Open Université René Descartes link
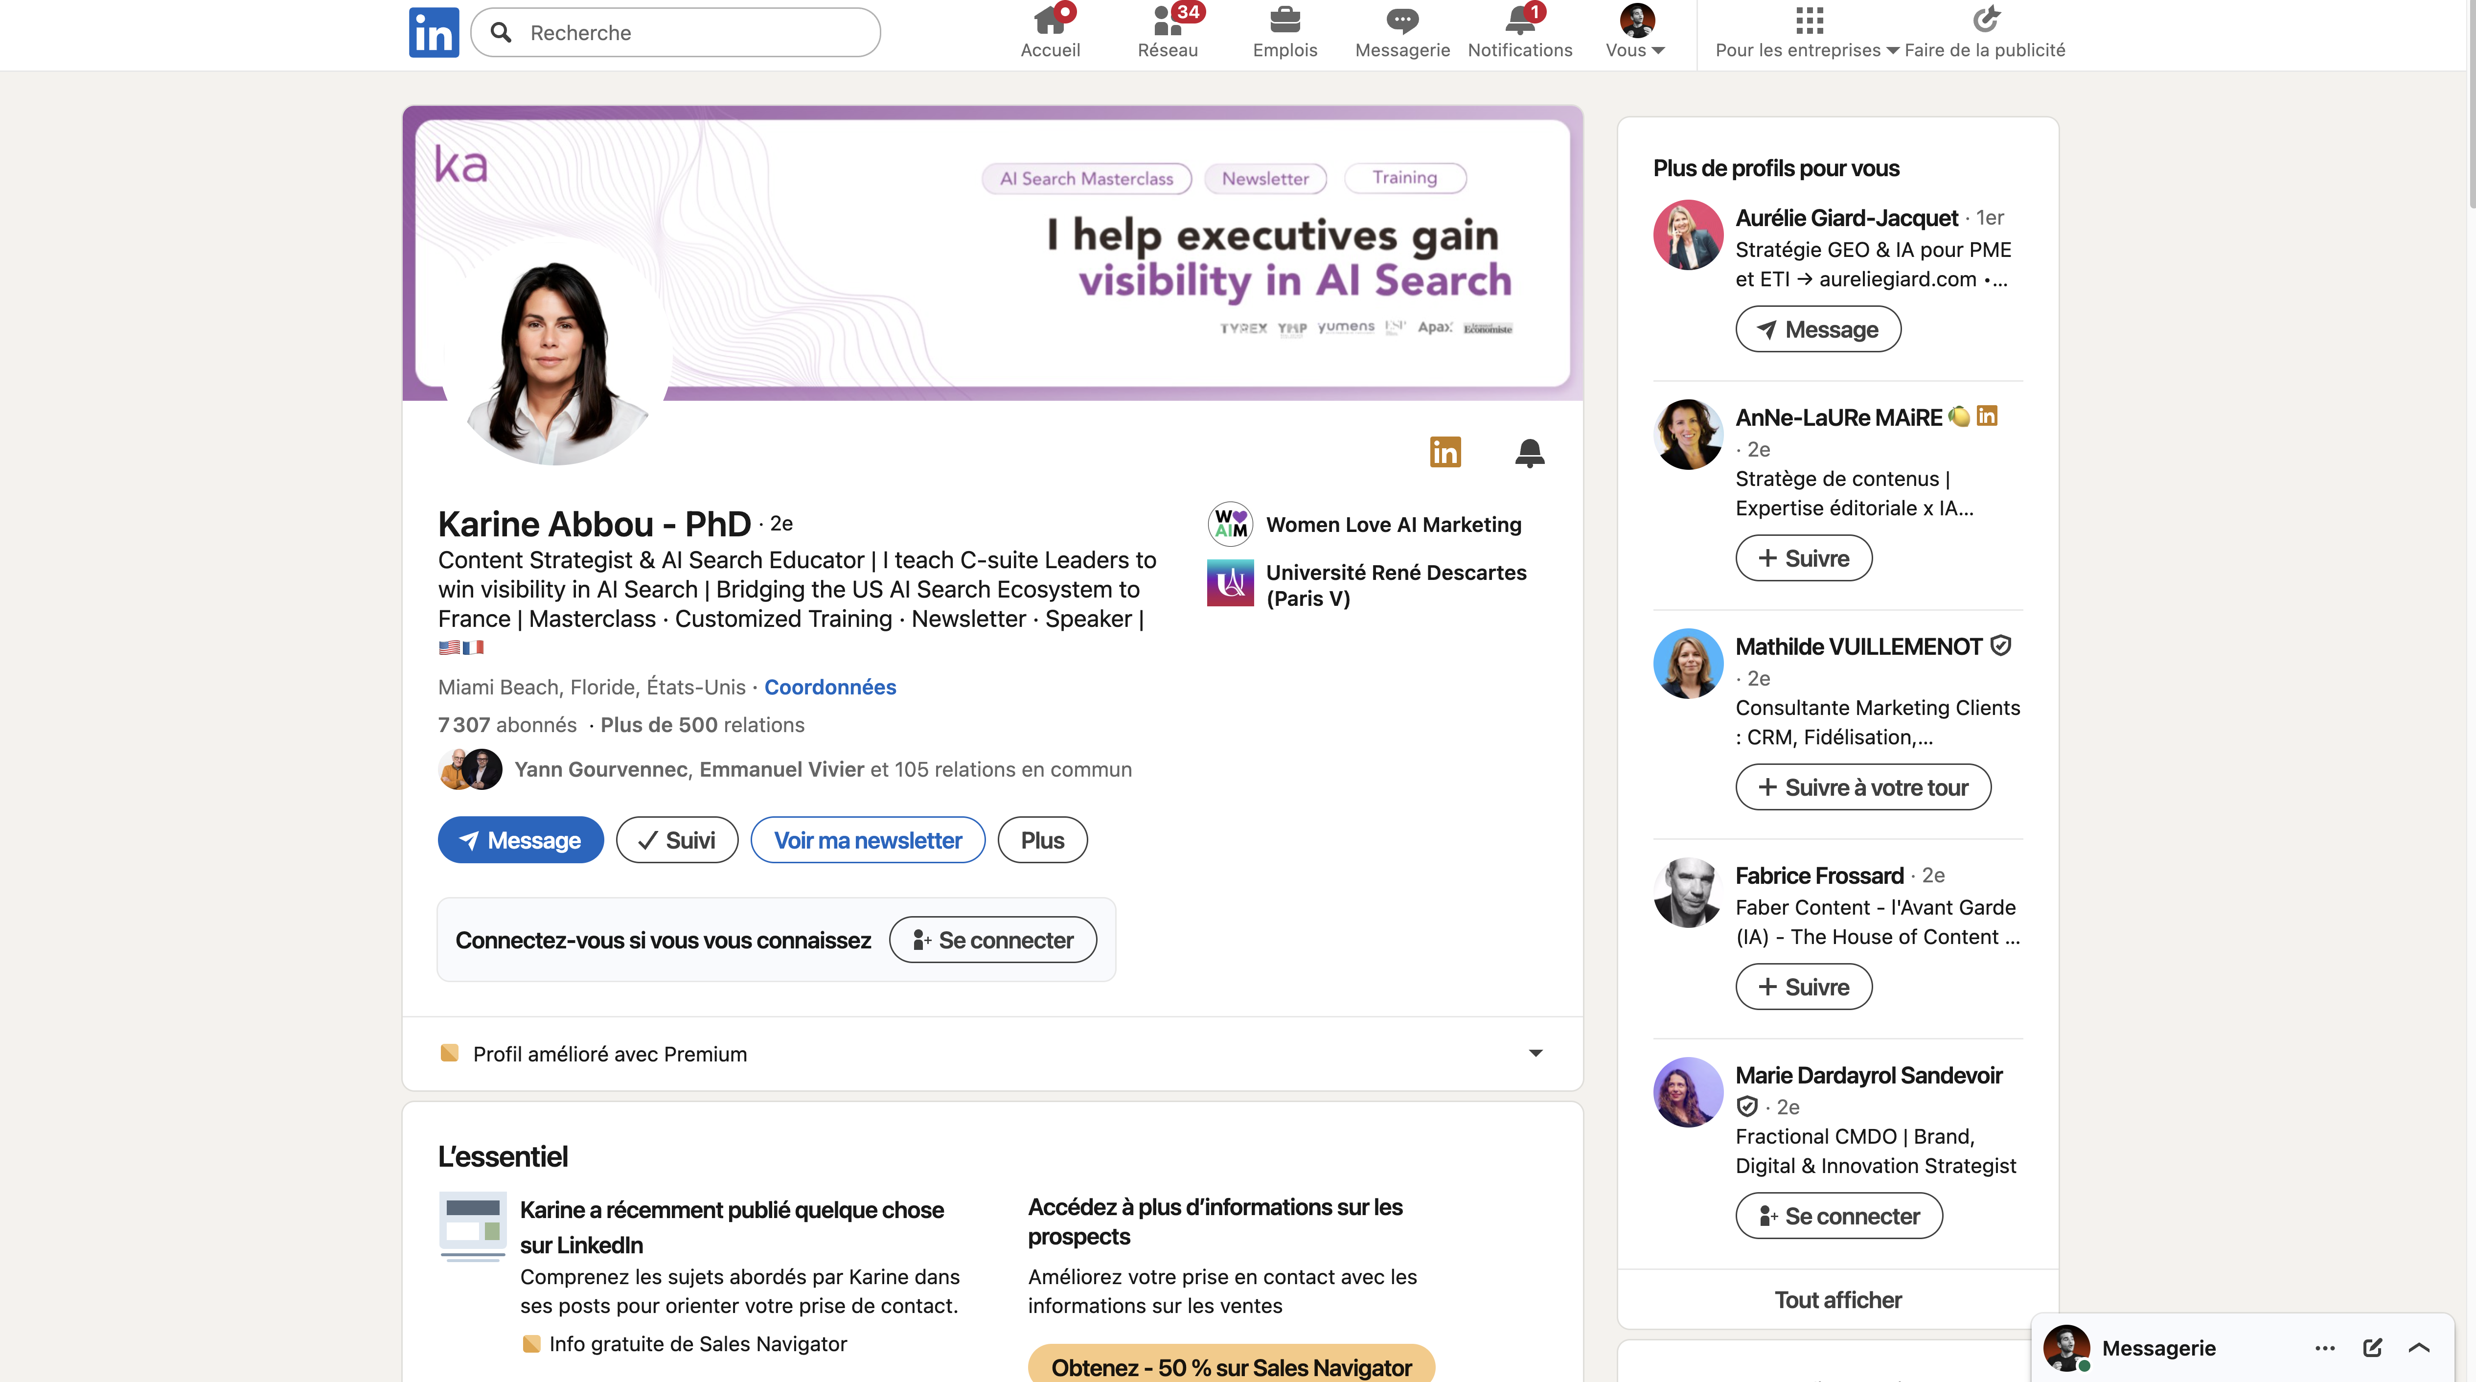 1367,584
